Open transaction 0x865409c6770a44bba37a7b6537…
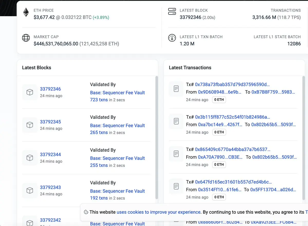 pos(232,150)
